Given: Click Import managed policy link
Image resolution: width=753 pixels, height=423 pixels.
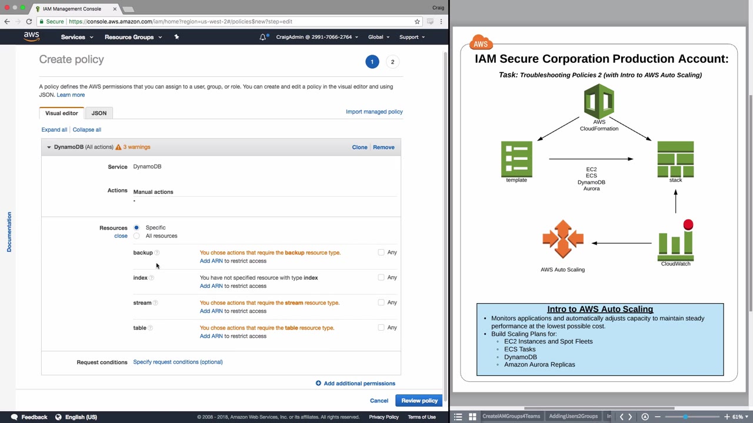Looking at the screenshot, I should (374, 112).
